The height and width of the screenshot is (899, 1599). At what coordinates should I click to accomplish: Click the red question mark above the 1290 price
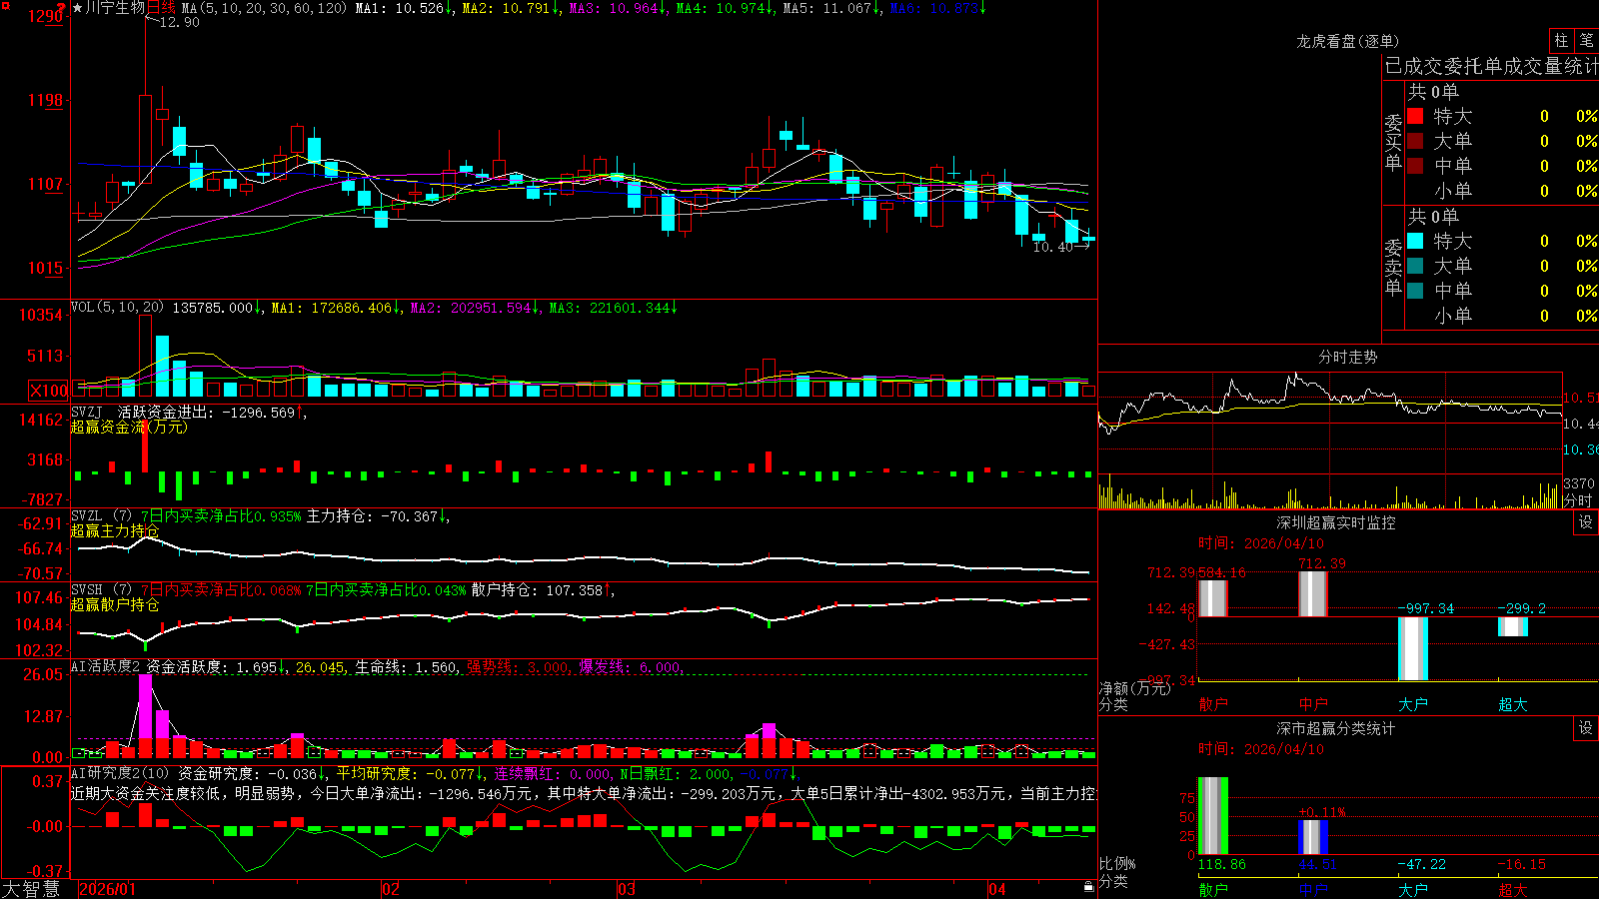coord(62,7)
